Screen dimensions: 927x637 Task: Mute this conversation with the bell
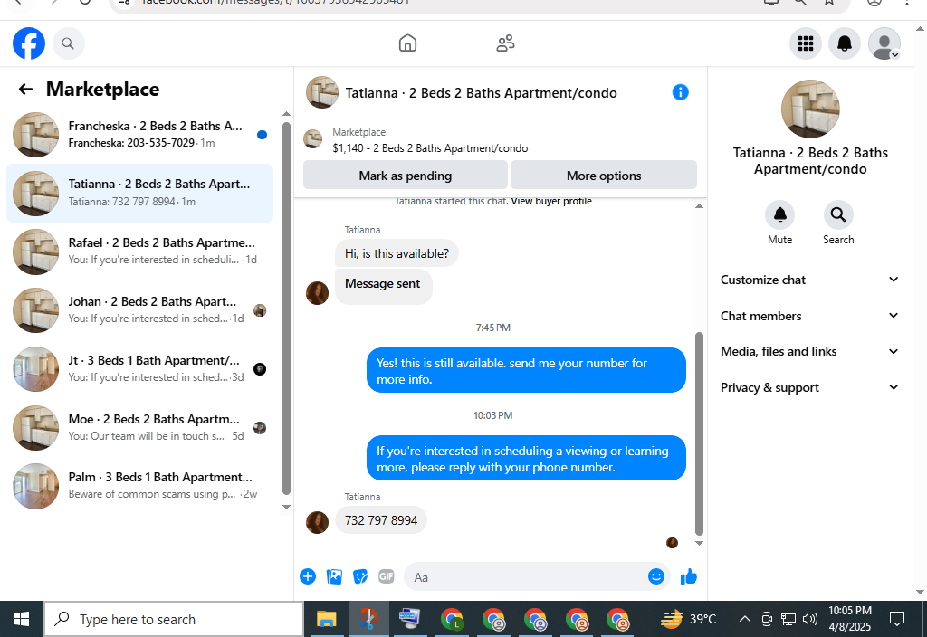779,214
